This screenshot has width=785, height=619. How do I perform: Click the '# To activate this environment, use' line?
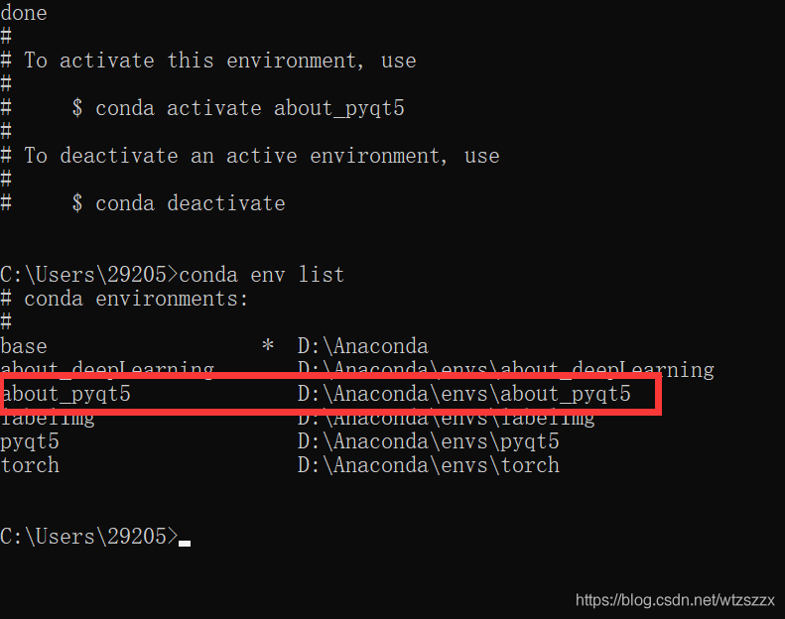(x=208, y=61)
